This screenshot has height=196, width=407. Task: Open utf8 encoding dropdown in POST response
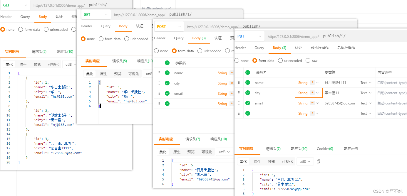pyautogui.click(x=225, y=152)
